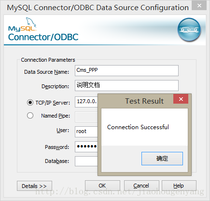Image resolution: width=210 pixels, height=201 pixels.
Task: Select the Named Pipe radio button
Action: tap(30, 116)
